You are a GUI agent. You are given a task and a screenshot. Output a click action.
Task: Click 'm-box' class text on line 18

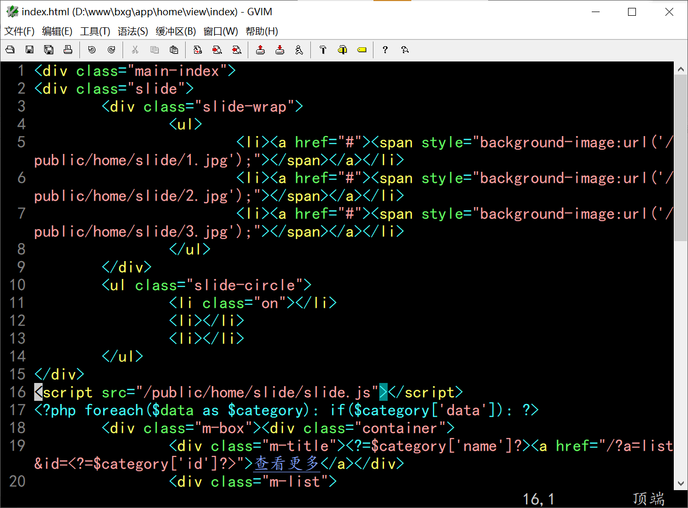224,428
